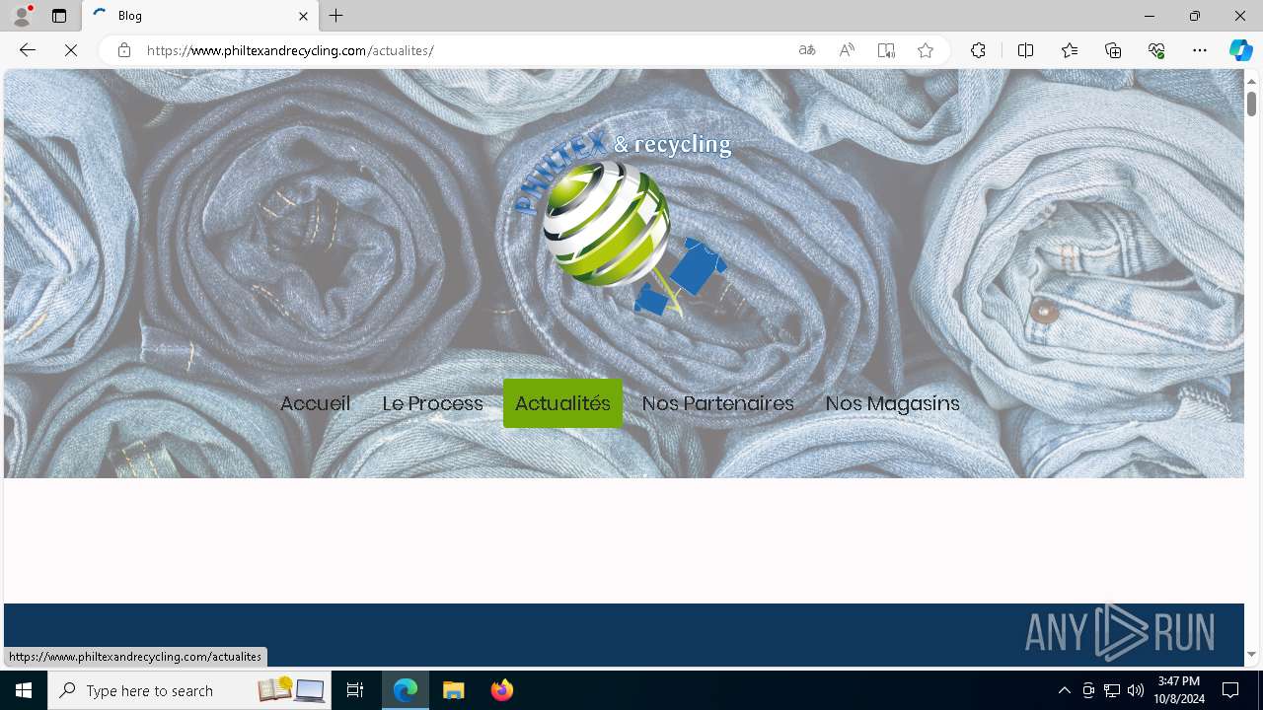This screenshot has height=710, width=1263.
Task: Enter Immersive Reader mode
Action: [x=886, y=50]
